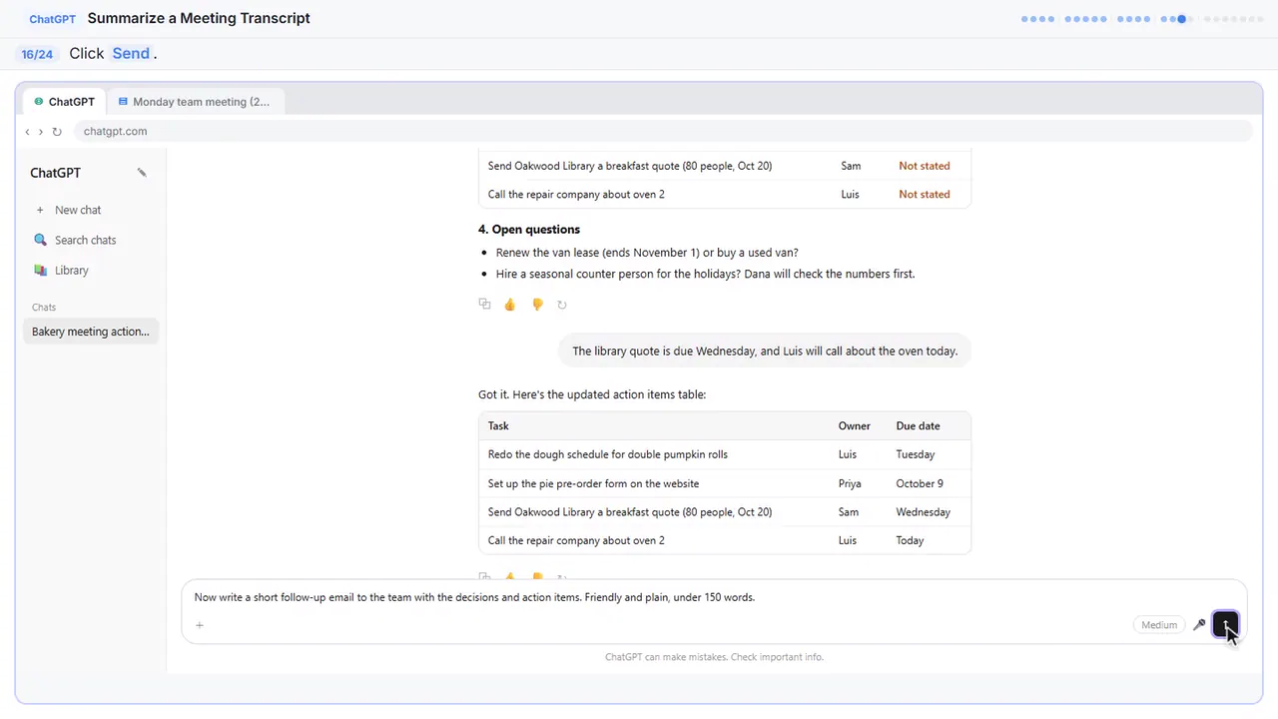Click the new chat pencil icon

click(x=142, y=173)
